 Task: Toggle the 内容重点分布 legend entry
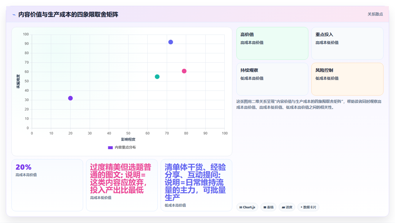click(x=122, y=147)
